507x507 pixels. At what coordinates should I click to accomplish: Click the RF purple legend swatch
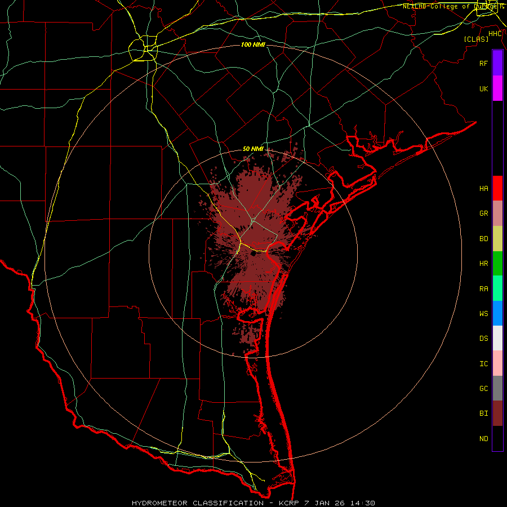497,63
